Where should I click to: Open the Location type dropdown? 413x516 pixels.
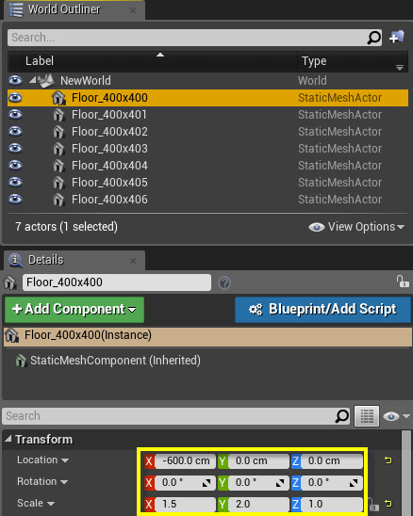(x=42, y=460)
